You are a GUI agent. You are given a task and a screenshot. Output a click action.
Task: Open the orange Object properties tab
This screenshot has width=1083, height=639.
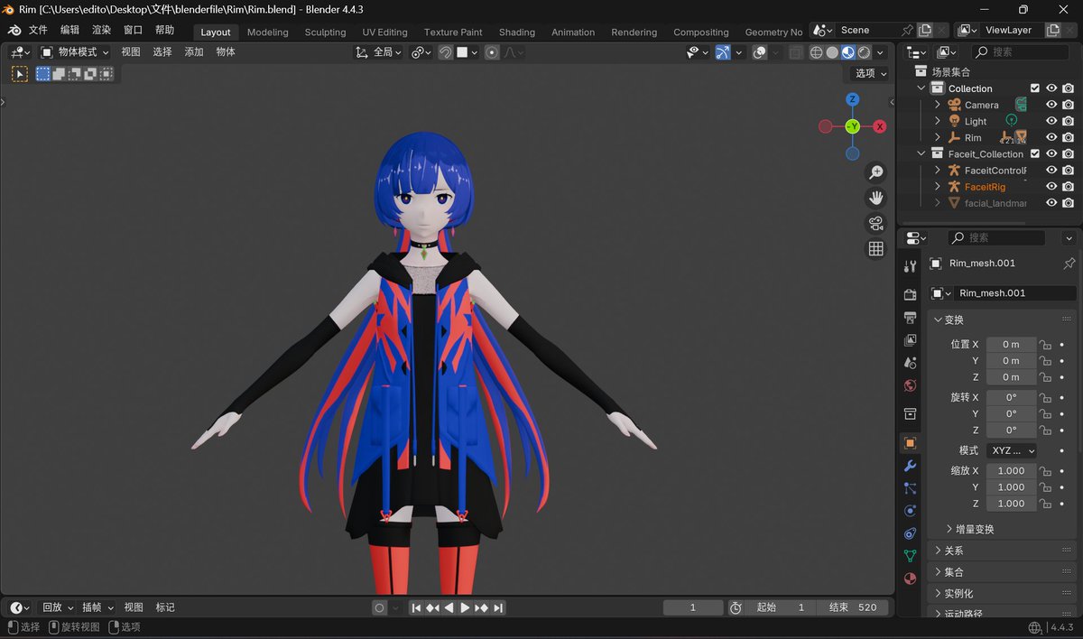pyautogui.click(x=910, y=443)
